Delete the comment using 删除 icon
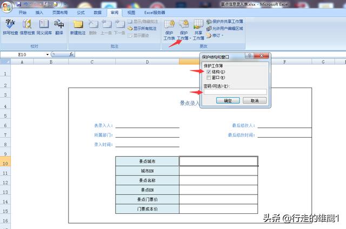346x229 pixels. (93, 27)
